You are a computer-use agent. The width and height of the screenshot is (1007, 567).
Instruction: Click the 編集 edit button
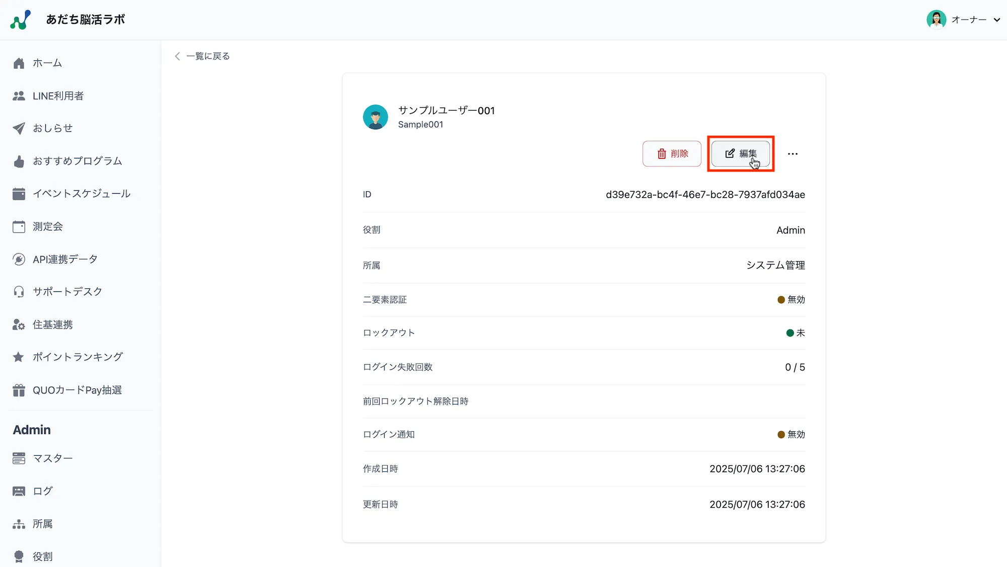[740, 153]
